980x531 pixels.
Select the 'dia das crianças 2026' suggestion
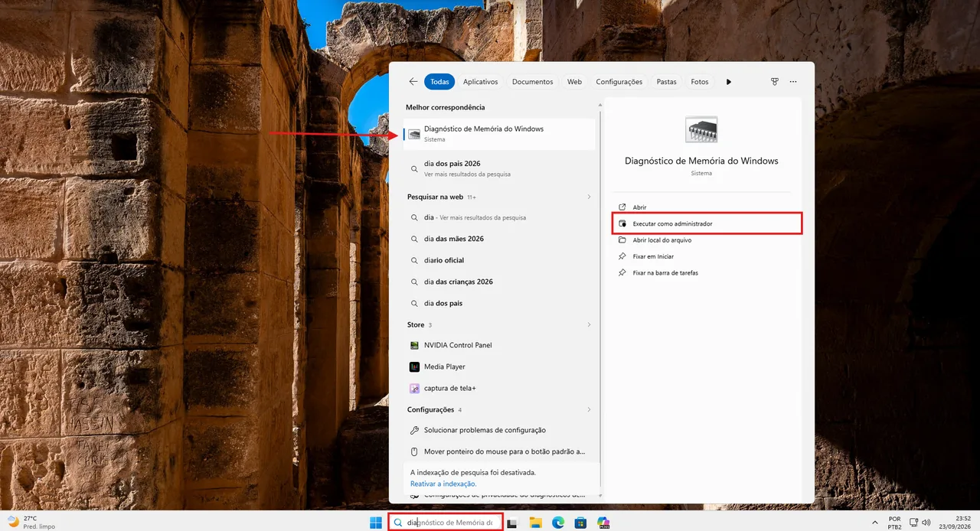click(499, 282)
